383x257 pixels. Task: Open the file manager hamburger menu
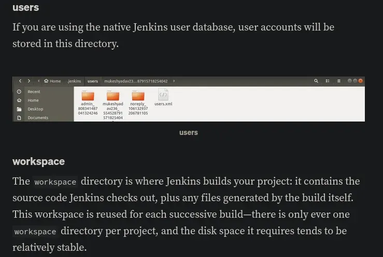point(339,81)
